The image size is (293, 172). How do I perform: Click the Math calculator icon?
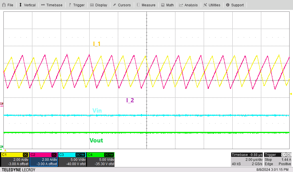coord(163,5)
